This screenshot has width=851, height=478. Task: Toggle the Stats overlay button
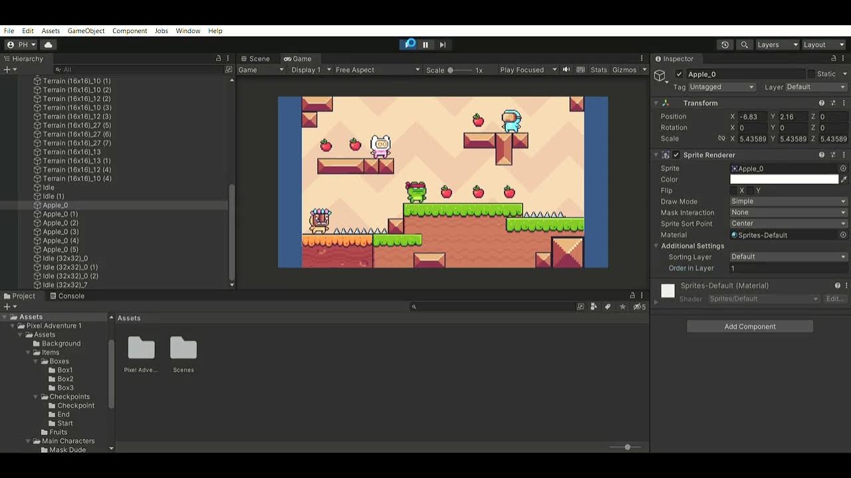click(599, 70)
